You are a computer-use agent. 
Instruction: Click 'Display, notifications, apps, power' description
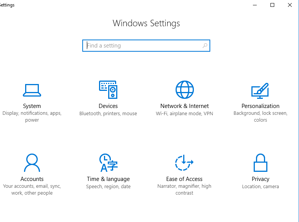coord(32,117)
